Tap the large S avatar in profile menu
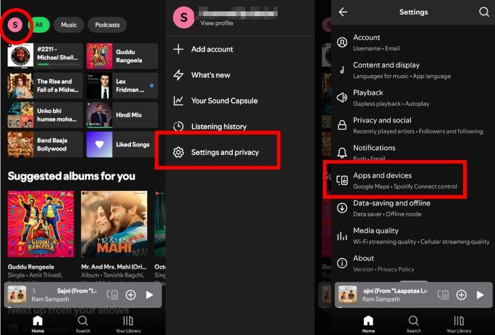Image resolution: width=495 pixels, height=335 pixels. [184, 17]
